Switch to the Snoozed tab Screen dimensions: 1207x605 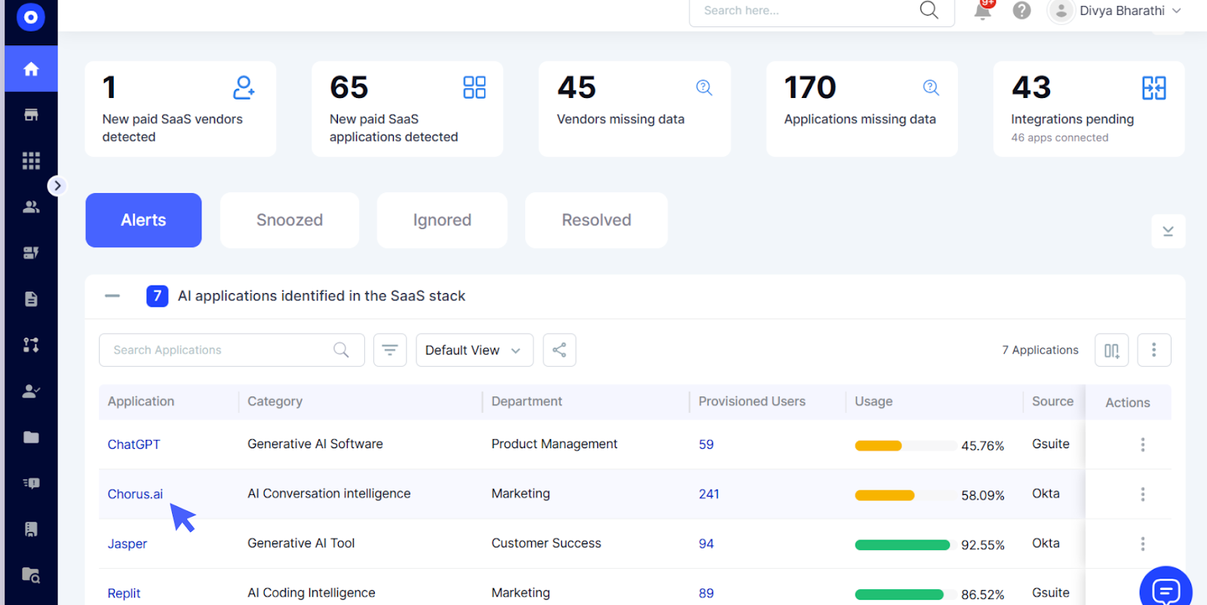click(290, 220)
